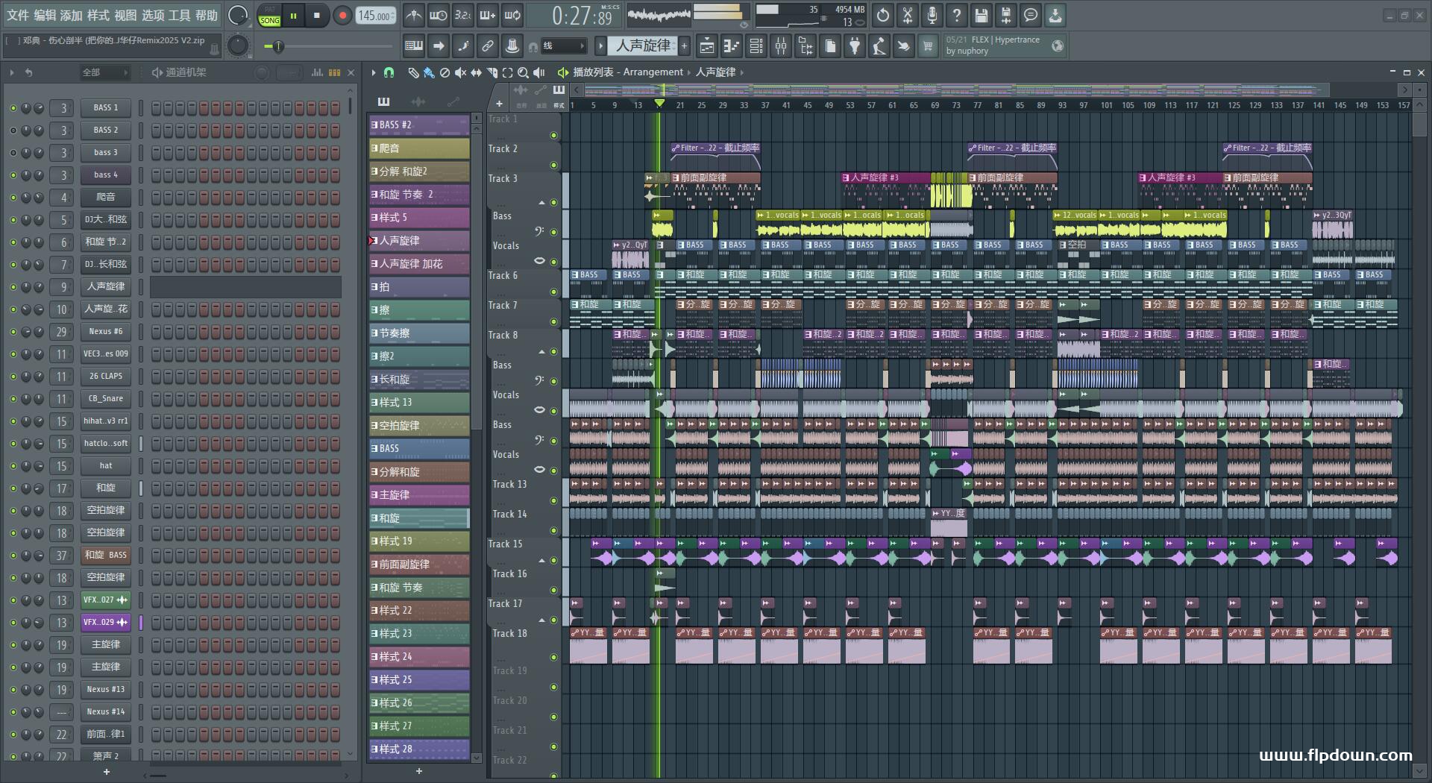Image resolution: width=1432 pixels, height=783 pixels.
Task: Select the playlist zoom magnifier tool
Action: 523,72
